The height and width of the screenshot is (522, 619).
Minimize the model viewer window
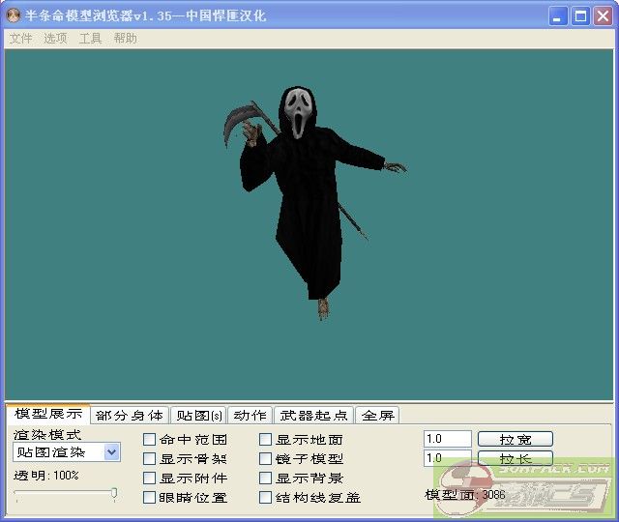coord(559,15)
